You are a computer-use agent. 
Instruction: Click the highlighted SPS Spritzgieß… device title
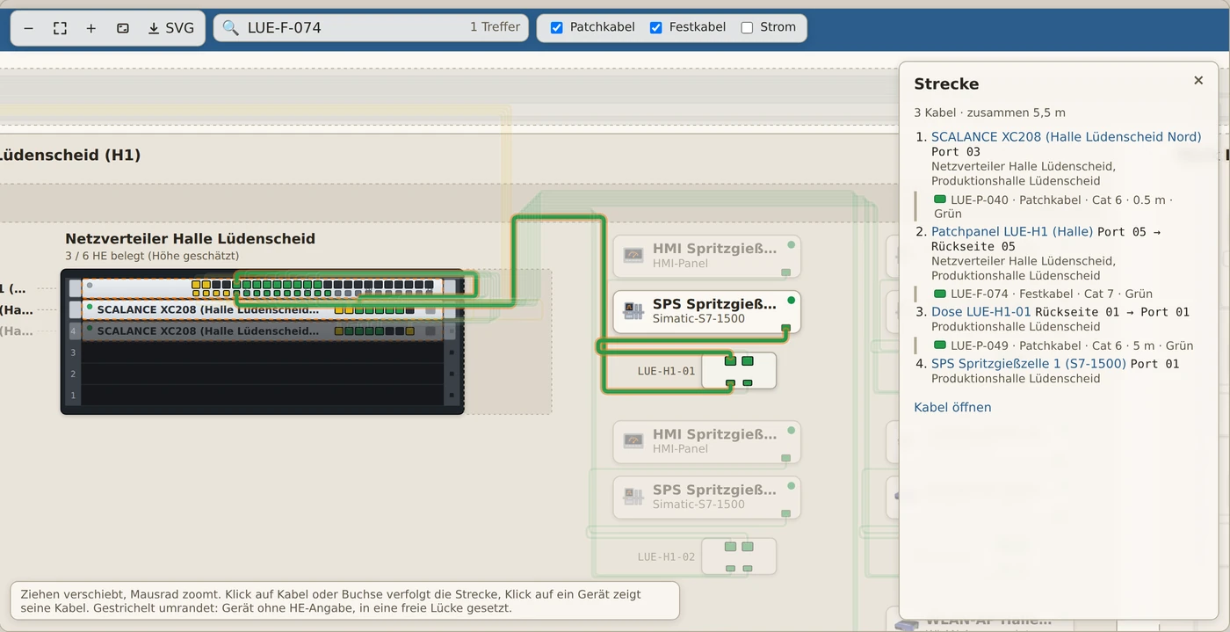pos(714,304)
